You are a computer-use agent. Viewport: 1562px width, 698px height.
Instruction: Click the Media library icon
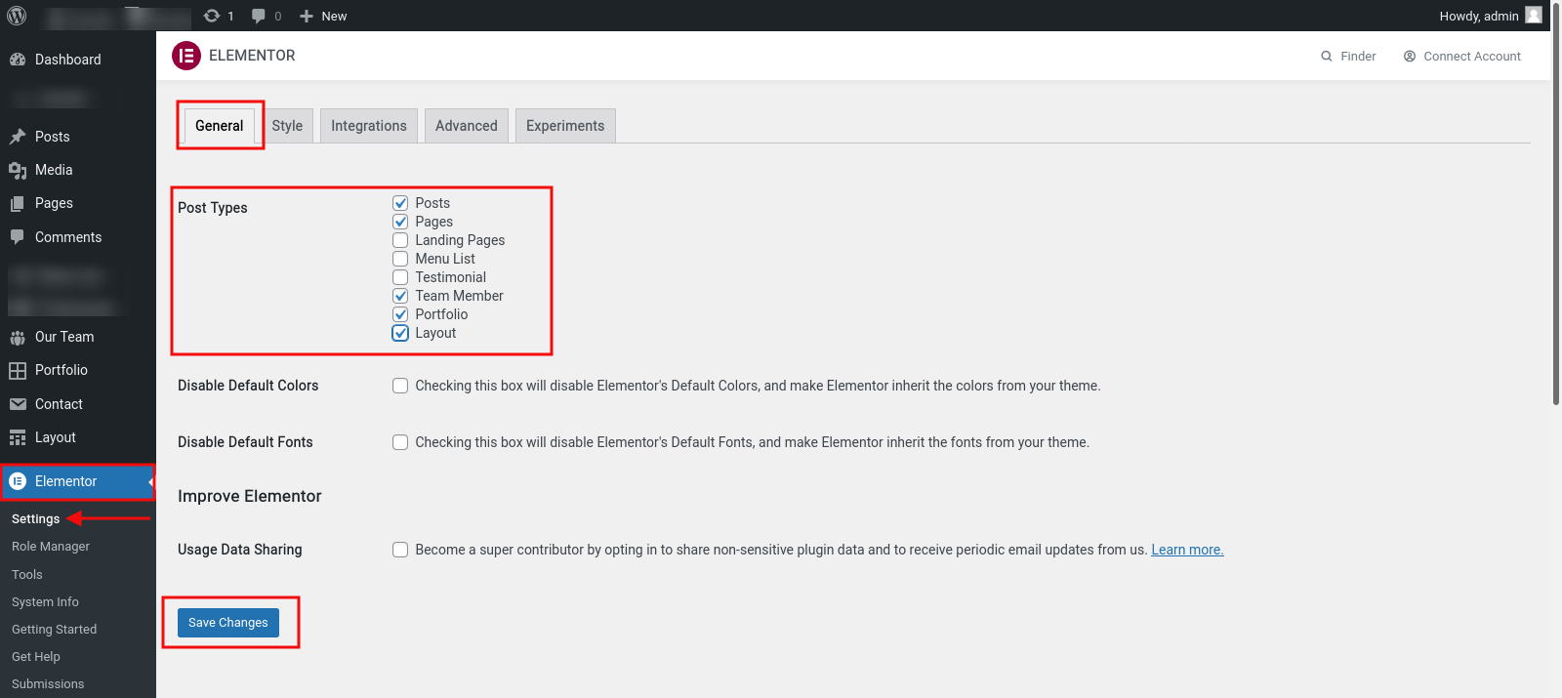click(x=18, y=170)
